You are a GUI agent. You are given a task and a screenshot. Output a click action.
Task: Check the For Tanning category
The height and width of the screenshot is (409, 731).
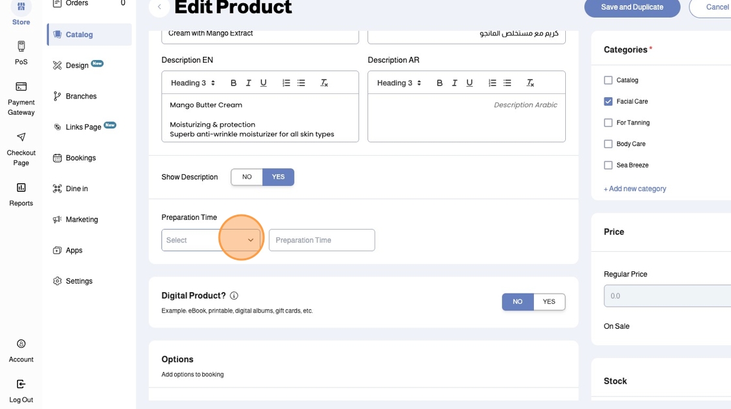pos(608,123)
